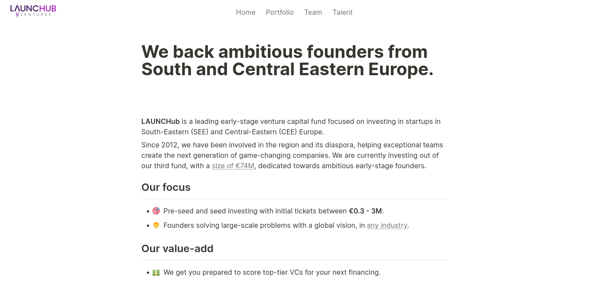Click the top-tier VCs bullet text
Image resolution: width=594 pixels, height=283 pixels.
[272, 272]
